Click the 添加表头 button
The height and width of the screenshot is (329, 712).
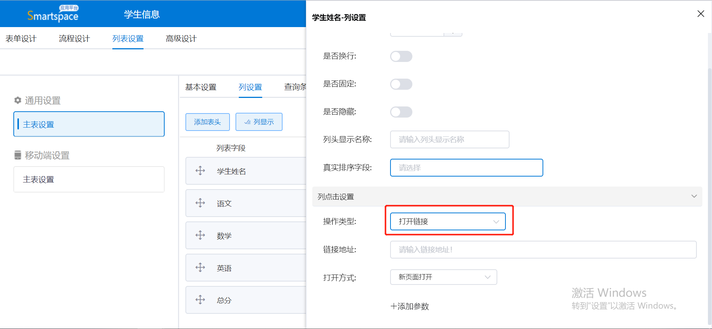(x=208, y=122)
